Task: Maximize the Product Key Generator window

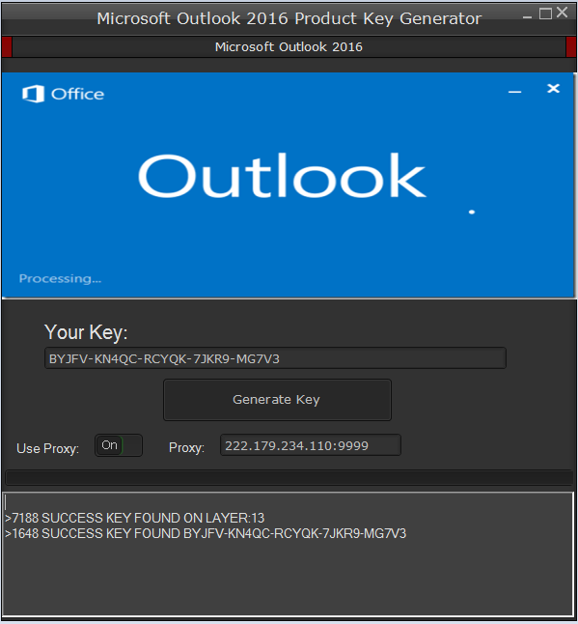Action: pyautogui.click(x=545, y=14)
